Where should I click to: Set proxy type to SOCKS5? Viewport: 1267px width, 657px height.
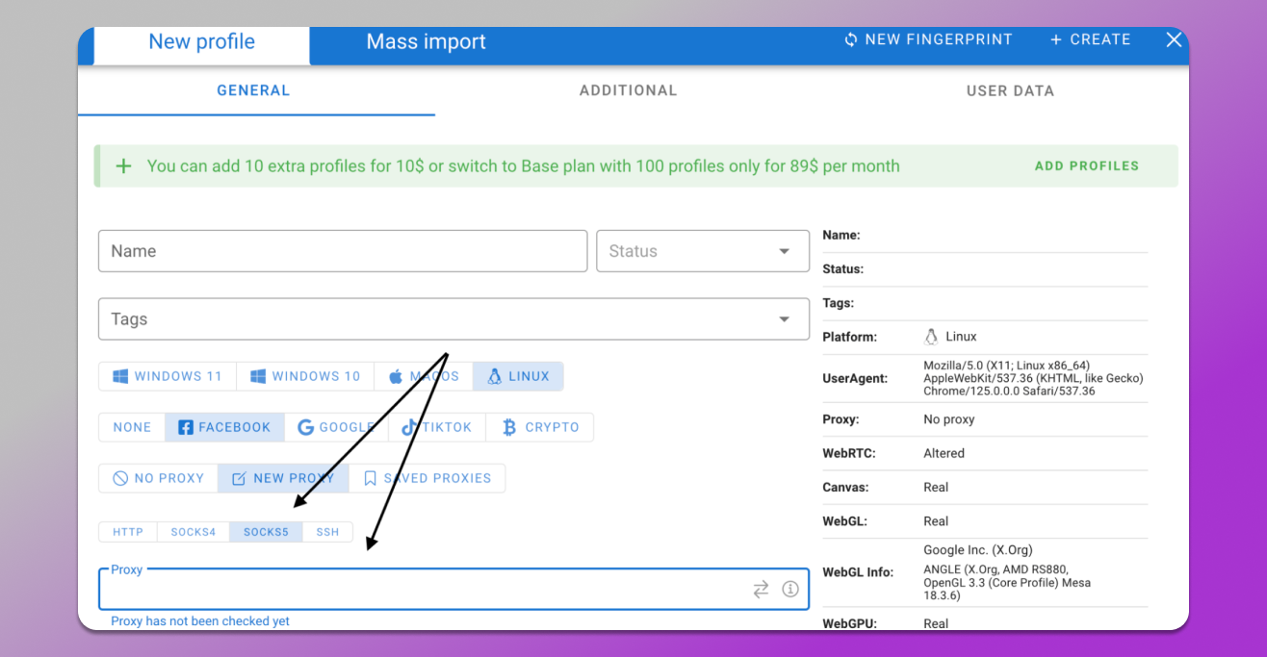[x=266, y=532]
